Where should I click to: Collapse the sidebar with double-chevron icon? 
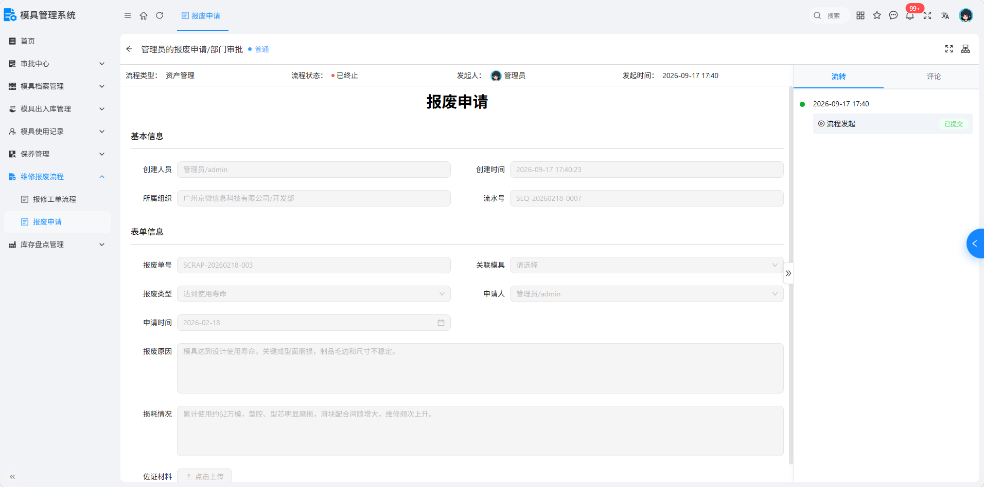[12, 477]
